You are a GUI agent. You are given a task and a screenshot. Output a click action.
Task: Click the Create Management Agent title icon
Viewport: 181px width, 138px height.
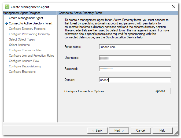click(x=7, y=7)
